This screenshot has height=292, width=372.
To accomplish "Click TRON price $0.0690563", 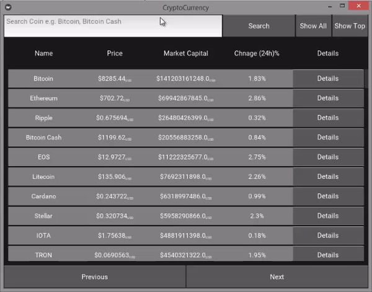I will click(115, 255).
